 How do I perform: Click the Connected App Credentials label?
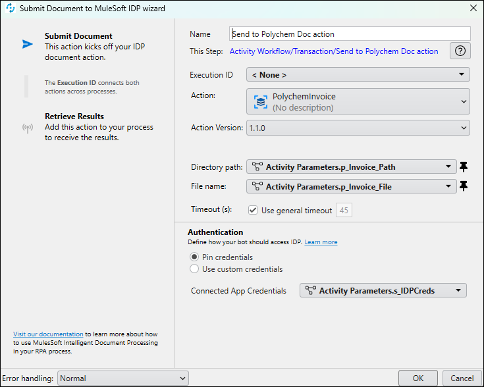point(238,291)
